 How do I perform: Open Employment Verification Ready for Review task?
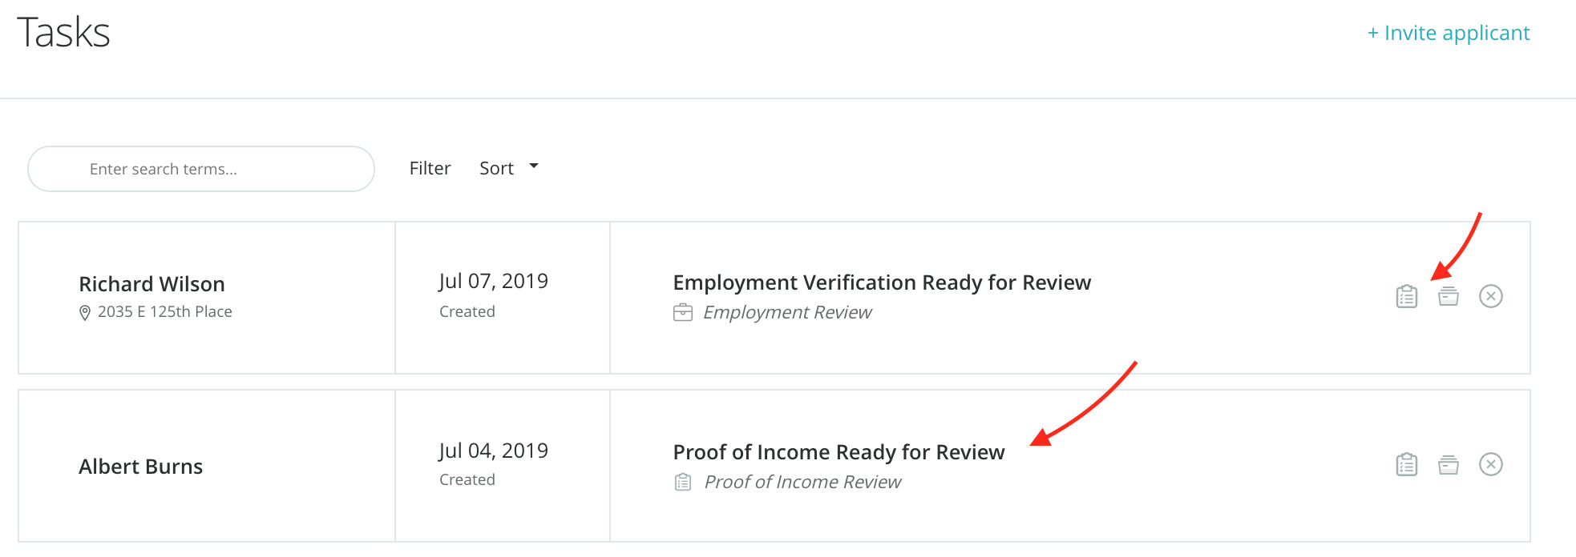(882, 283)
